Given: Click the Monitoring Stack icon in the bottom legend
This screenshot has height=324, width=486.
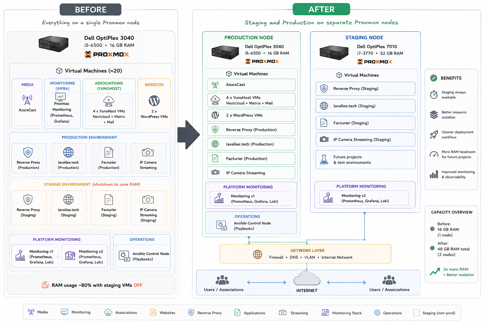Looking at the screenshot, I should [325, 313].
